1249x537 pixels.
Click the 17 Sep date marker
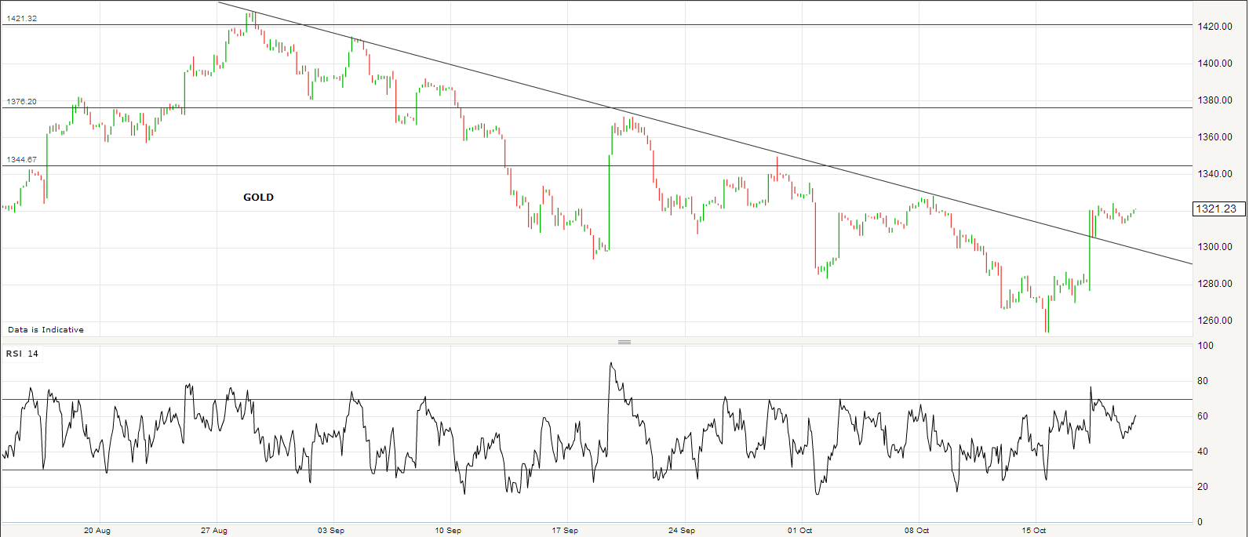pos(565,531)
